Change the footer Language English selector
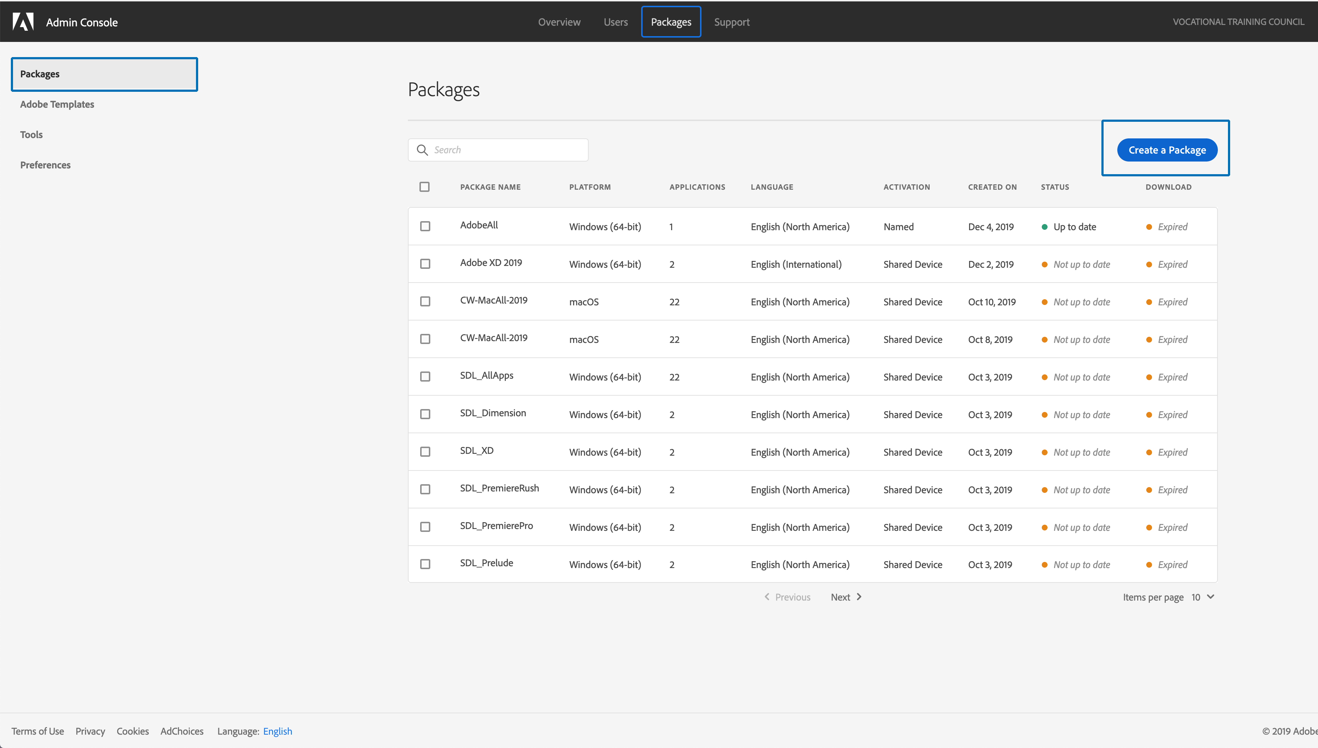This screenshot has width=1318, height=748. [x=278, y=731]
